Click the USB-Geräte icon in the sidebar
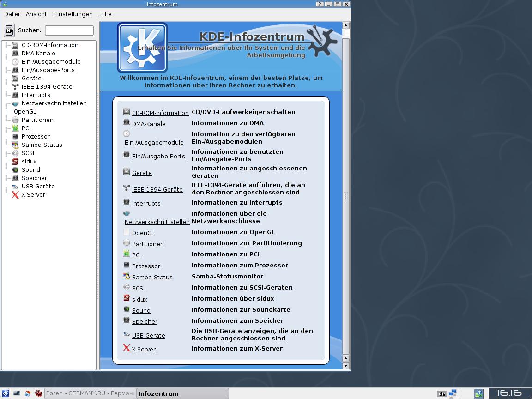 point(15,187)
